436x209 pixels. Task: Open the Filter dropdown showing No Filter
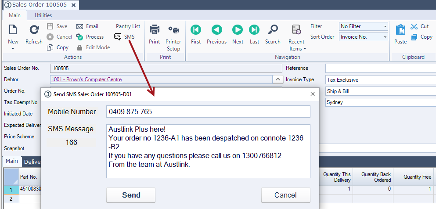pos(364,26)
